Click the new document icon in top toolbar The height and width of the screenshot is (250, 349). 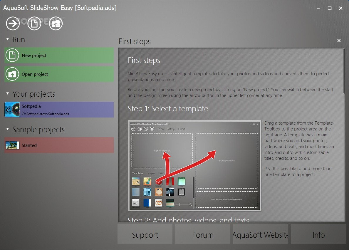click(x=34, y=24)
